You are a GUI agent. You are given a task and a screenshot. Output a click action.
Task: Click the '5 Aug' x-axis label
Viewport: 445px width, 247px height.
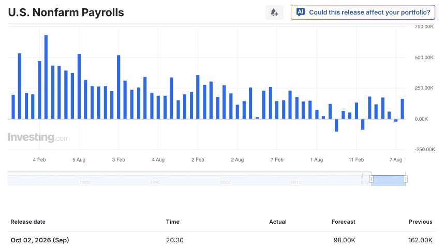tap(79, 159)
